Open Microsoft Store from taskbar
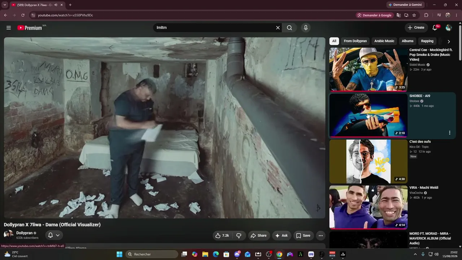Viewport: 462px width, 260px height. click(x=226, y=254)
